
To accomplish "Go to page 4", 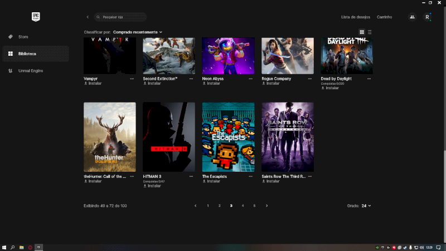I will tap(243, 206).
